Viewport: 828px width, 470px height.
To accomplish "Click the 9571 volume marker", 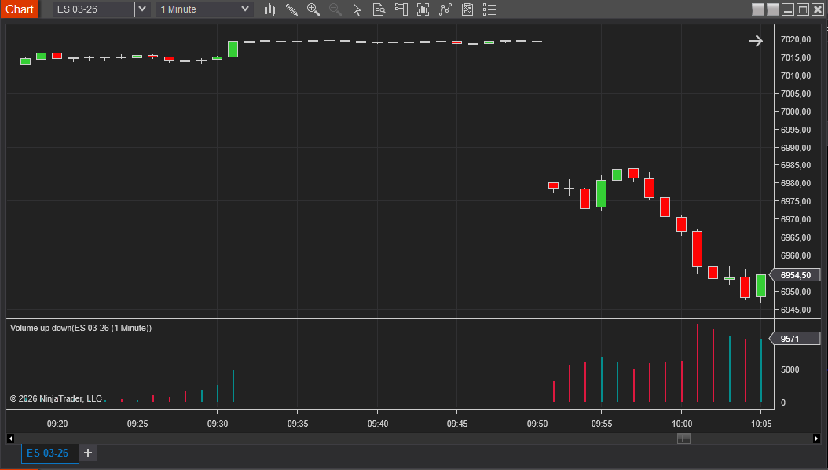I will pos(795,339).
